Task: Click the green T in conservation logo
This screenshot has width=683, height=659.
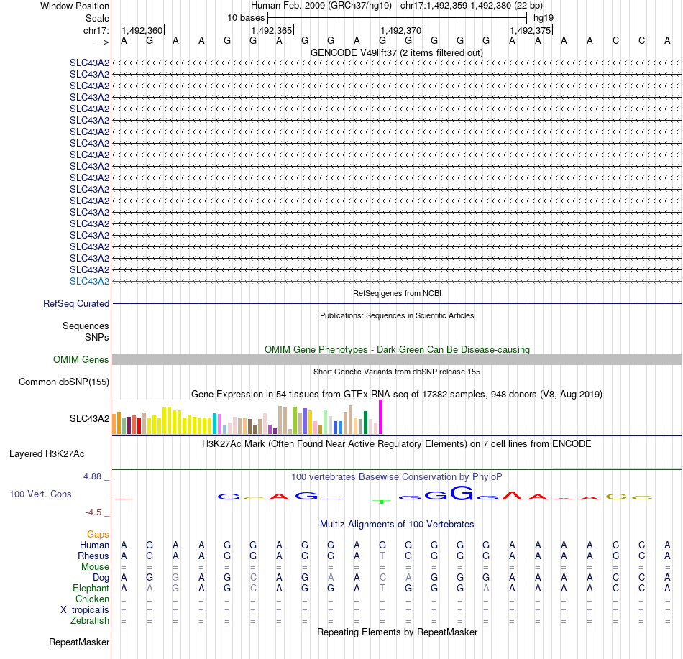Action: click(x=382, y=502)
